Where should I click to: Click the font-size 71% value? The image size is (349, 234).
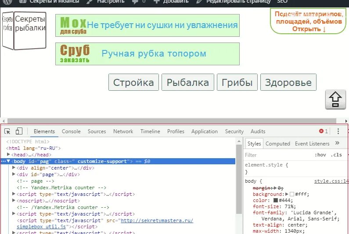click(290, 206)
